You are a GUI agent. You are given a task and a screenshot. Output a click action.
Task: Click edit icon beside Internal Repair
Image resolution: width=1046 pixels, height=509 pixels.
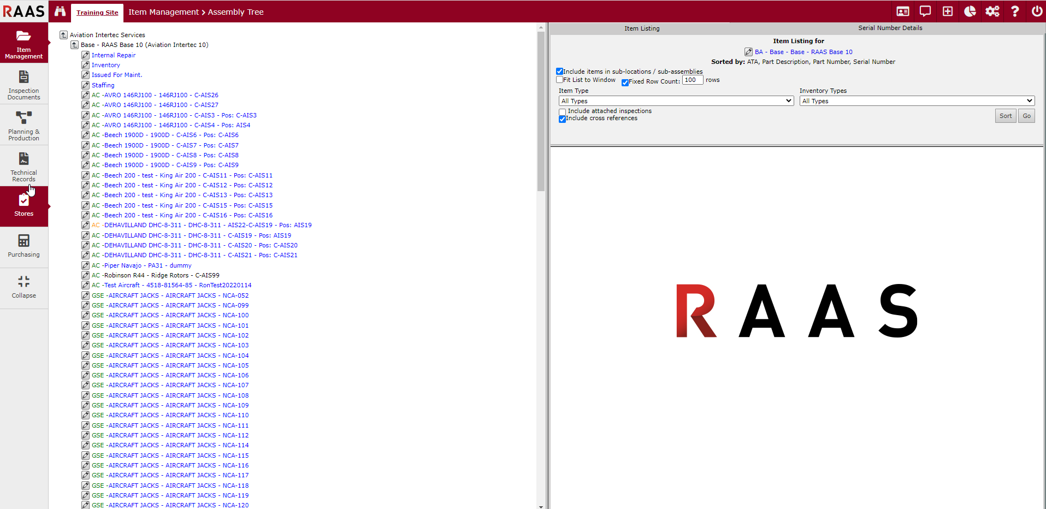tap(86, 55)
